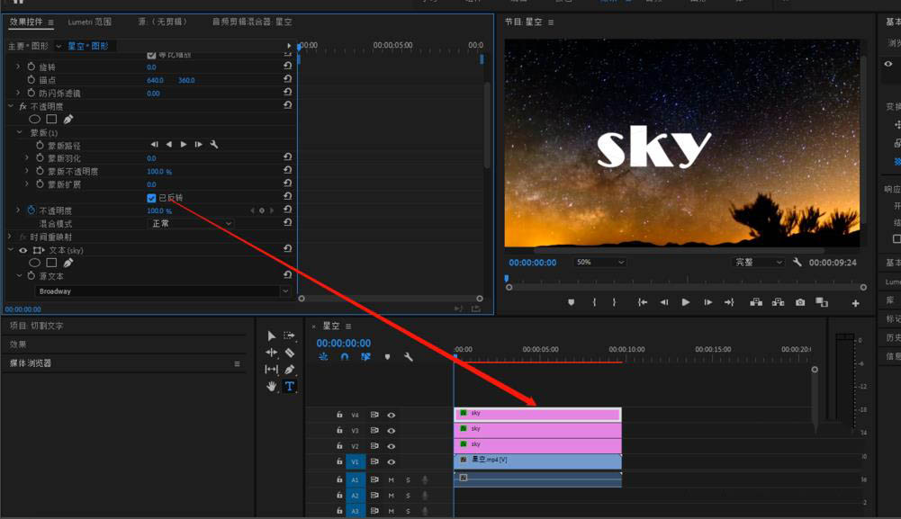Open program monitor wrench settings

[797, 263]
